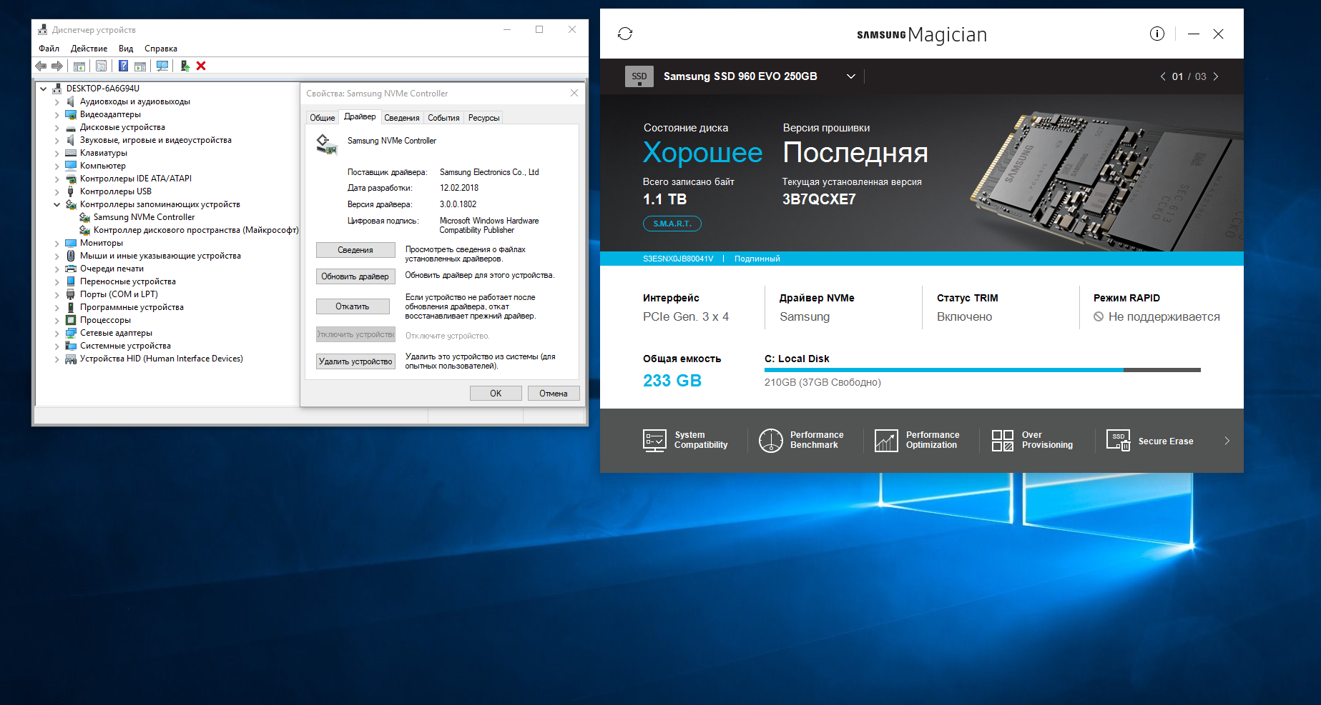Open the Вид menu

126,49
